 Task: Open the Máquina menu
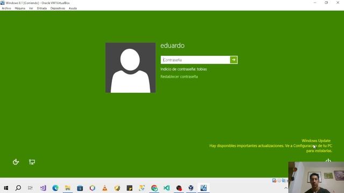coord(20,9)
